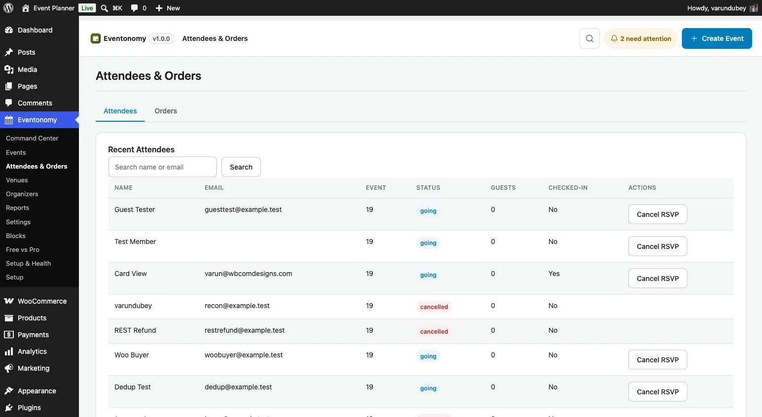This screenshot has width=762, height=417.
Task: Click the Create Event button
Action: (x=717, y=38)
